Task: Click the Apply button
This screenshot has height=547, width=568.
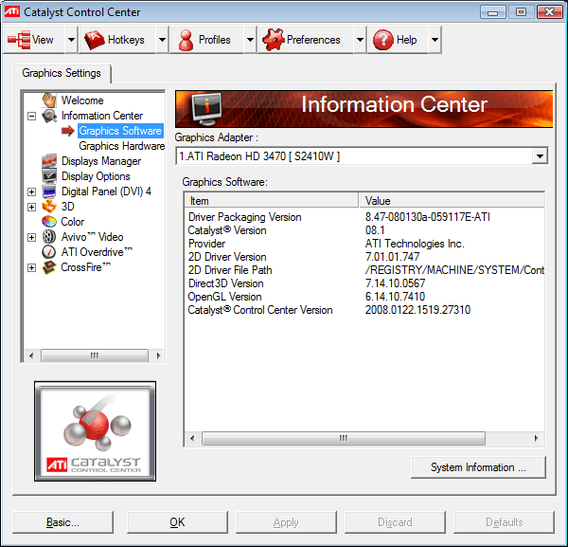Action: click(x=286, y=522)
